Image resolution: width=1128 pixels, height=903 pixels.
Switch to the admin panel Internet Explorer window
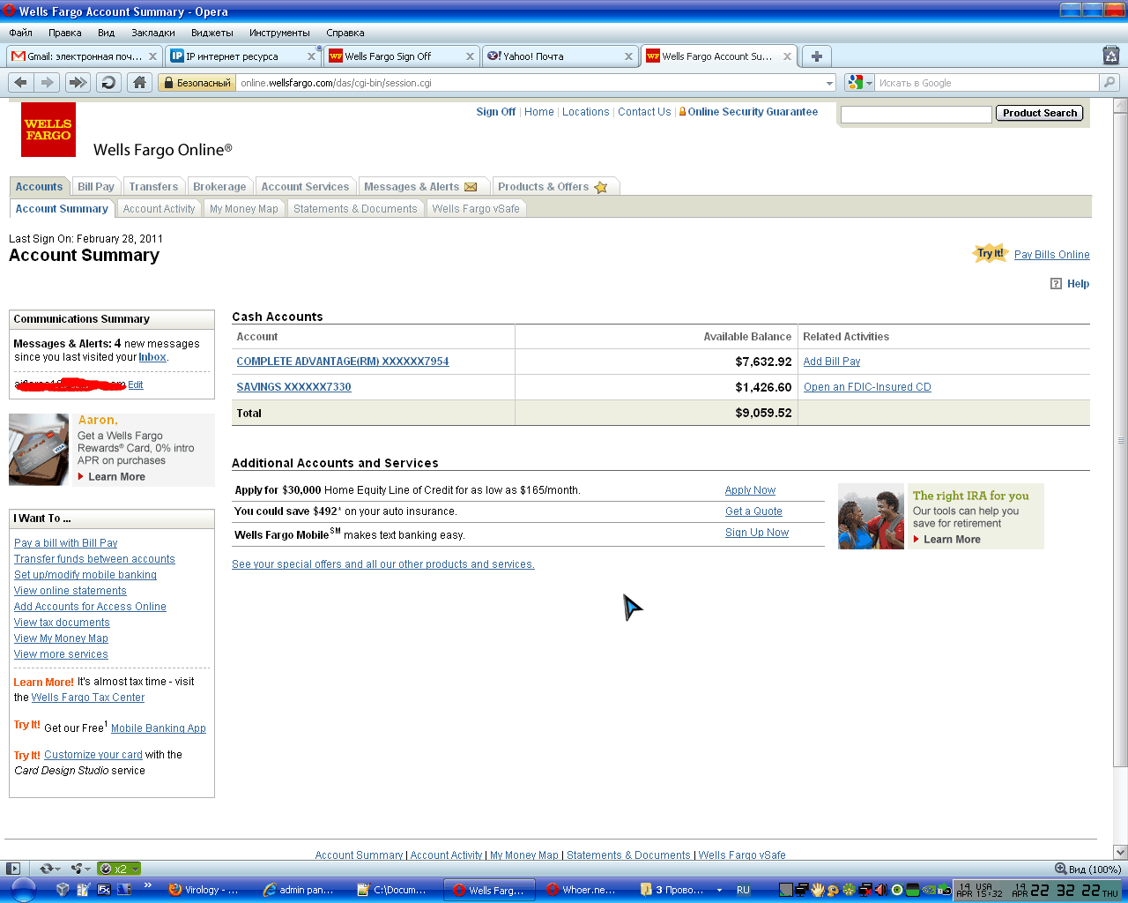301,890
